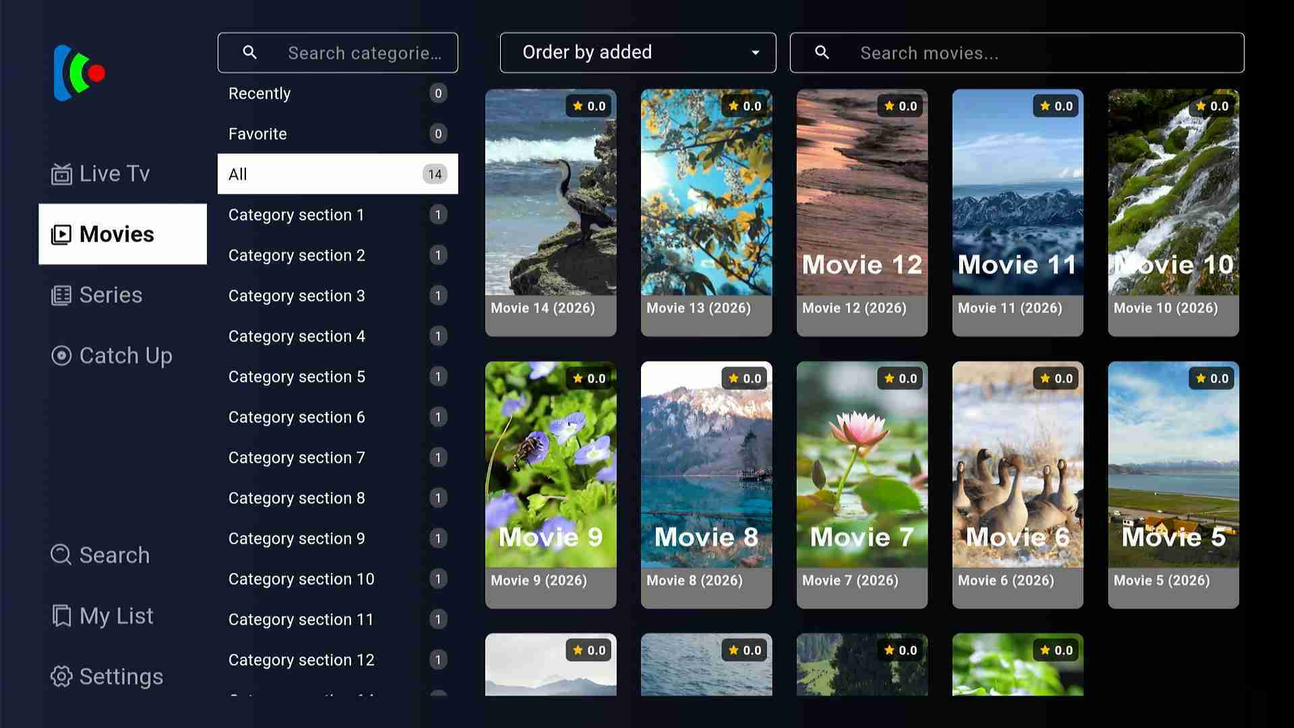Open the Movie 10 waterfall poster
The image size is (1294, 728).
1173,193
